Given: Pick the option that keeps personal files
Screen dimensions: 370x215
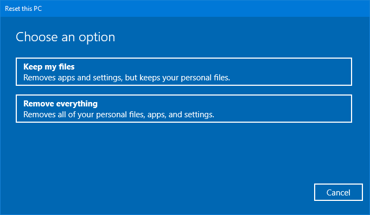Looking at the screenshot, I should (184, 72).
